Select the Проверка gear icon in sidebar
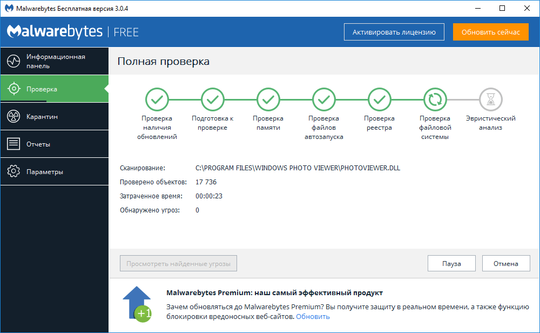 [x=15, y=88]
